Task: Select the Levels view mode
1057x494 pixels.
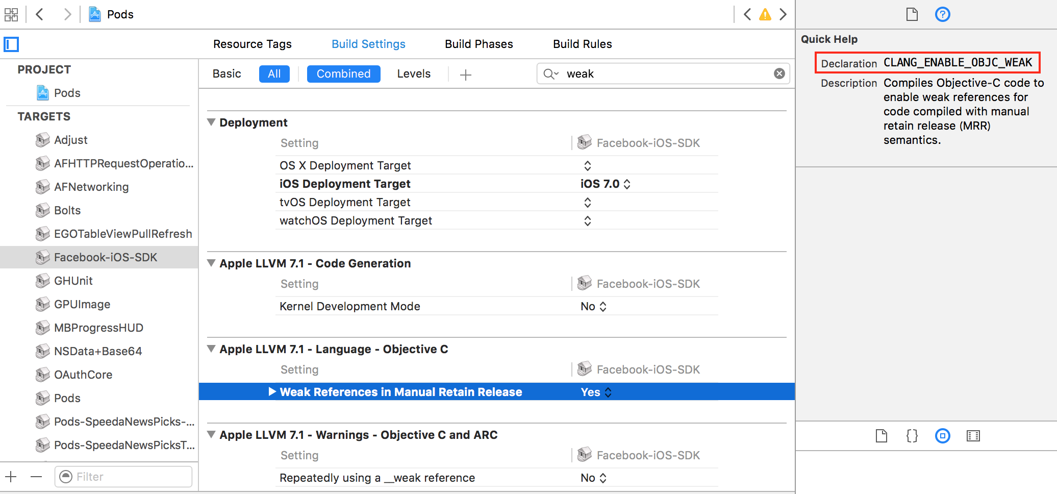Action: [x=414, y=73]
